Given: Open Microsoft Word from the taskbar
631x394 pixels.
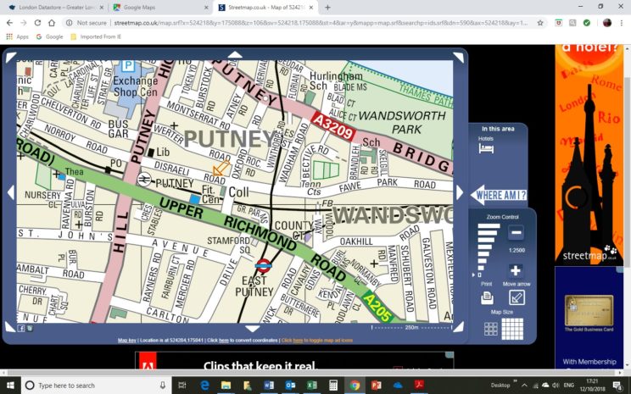Looking at the screenshot, I should [269, 386].
